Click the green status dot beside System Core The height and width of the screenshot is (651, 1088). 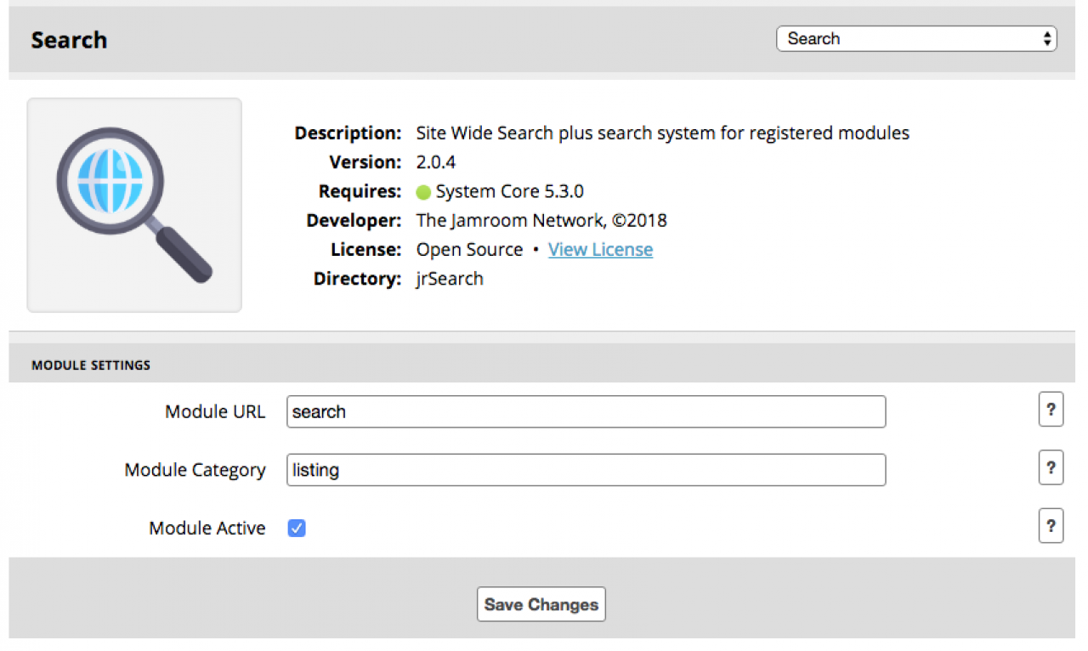(x=423, y=192)
